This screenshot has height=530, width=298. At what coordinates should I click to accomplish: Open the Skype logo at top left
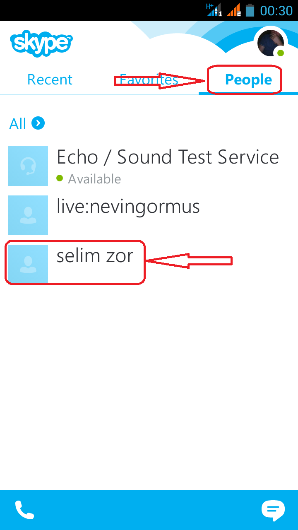click(40, 43)
